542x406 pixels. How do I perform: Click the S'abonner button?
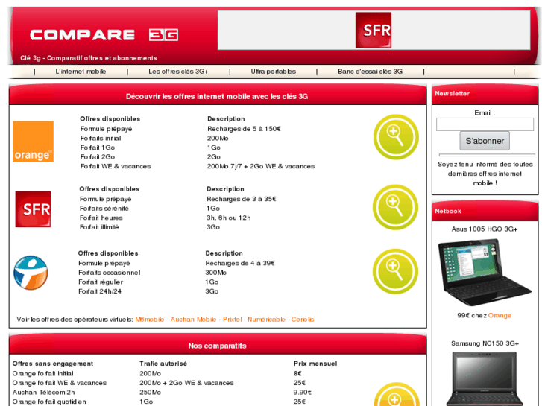pos(485,141)
